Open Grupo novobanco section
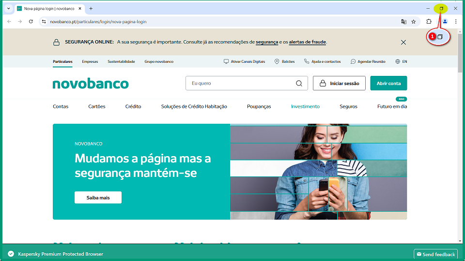 [x=159, y=61]
